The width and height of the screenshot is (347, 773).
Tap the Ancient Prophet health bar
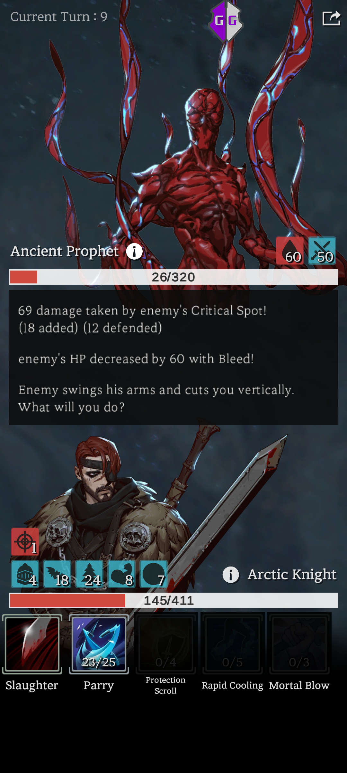click(x=173, y=277)
